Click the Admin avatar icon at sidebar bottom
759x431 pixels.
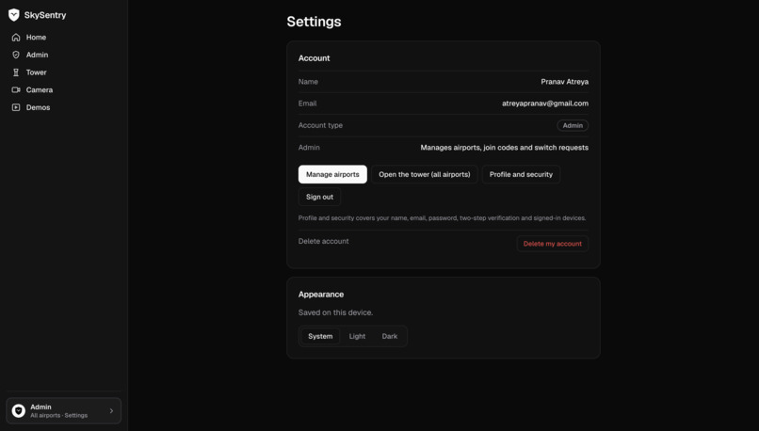tap(19, 410)
